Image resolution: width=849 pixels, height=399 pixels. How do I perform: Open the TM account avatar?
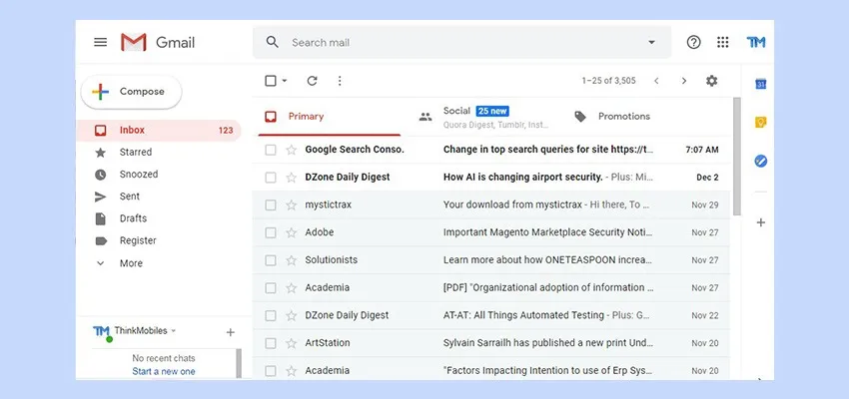pyautogui.click(x=756, y=42)
